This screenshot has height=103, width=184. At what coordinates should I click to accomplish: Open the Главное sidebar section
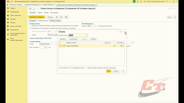tap(13, 8)
